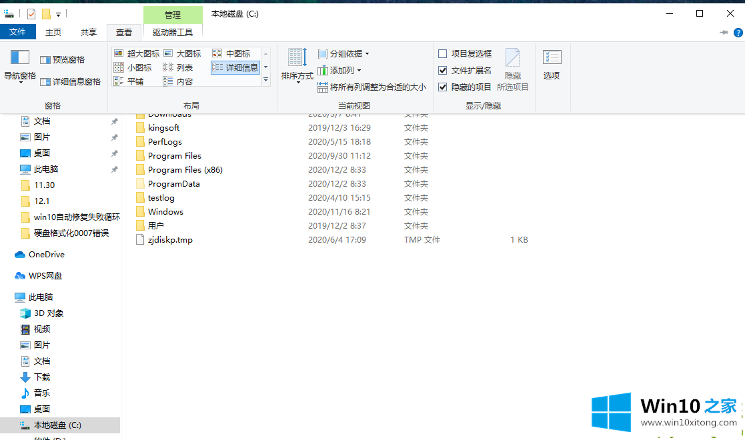745x440 pixels.
Task: Toggle the Preview pane (预览窗格)
Action: click(62, 60)
